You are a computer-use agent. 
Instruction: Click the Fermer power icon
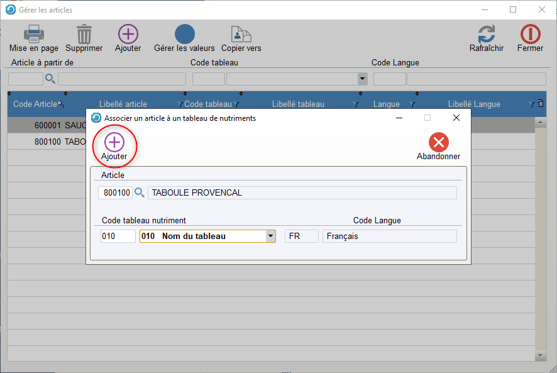(x=530, y=35)
